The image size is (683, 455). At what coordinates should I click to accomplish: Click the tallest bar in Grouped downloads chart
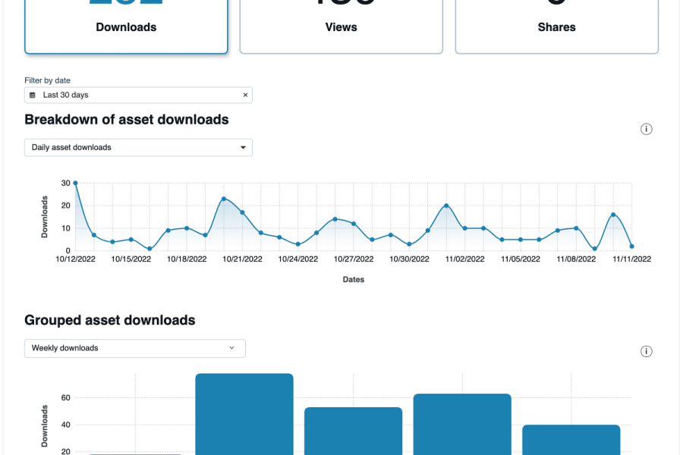click(x=244, y=413)
